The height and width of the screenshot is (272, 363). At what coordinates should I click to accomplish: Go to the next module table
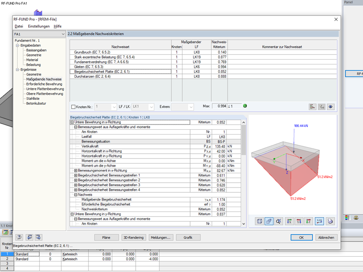coord(38,237)
